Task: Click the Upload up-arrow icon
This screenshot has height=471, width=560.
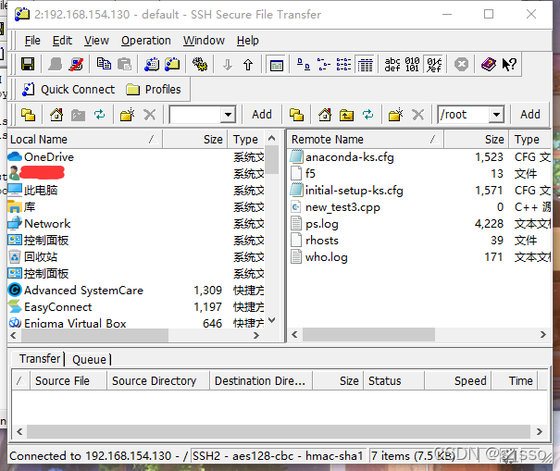Action: coord(248,65)
